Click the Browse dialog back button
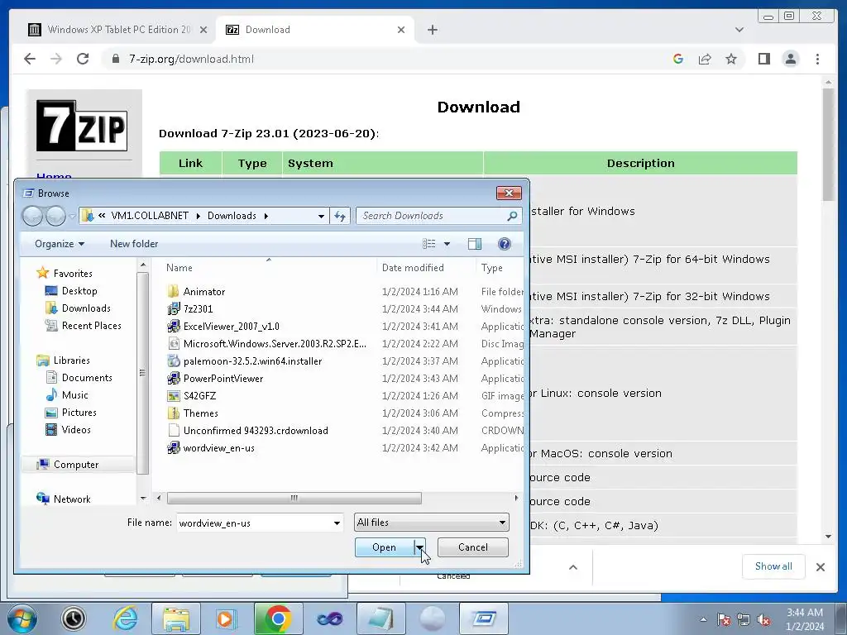The height and width of the screenshot is (635, 847). coord(32,216)
